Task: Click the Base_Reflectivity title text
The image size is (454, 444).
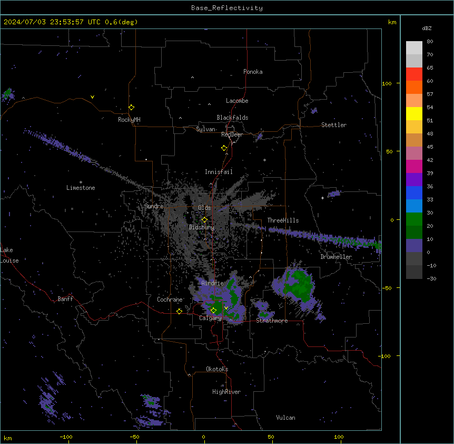Action: (x=227, y=8)
